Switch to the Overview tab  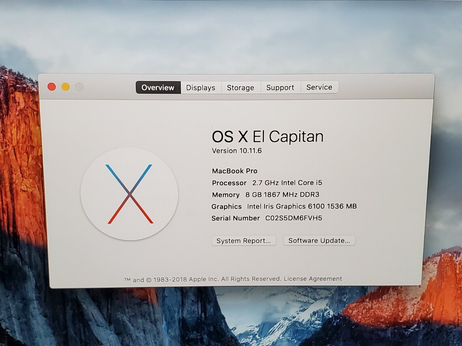[158, 87]
